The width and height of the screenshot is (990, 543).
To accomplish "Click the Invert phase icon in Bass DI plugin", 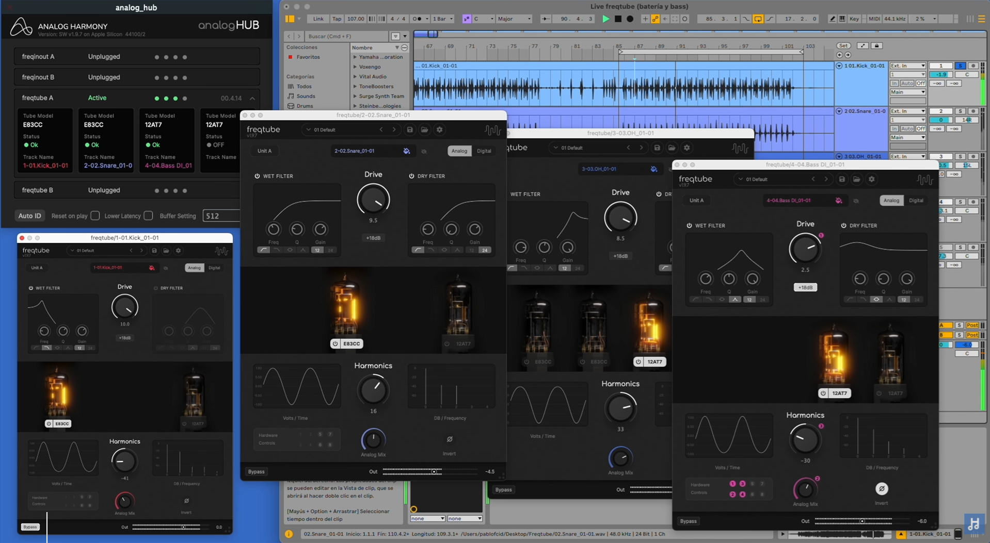I will click(x=882, y=488).
